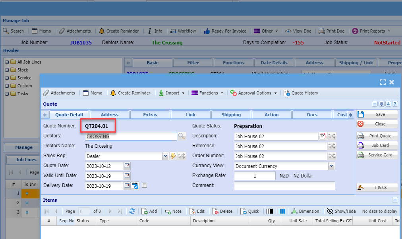Open the Dimension tool in Items toolbar
Image resolution: width=402 pixels, height=239 pixels.
305,211
